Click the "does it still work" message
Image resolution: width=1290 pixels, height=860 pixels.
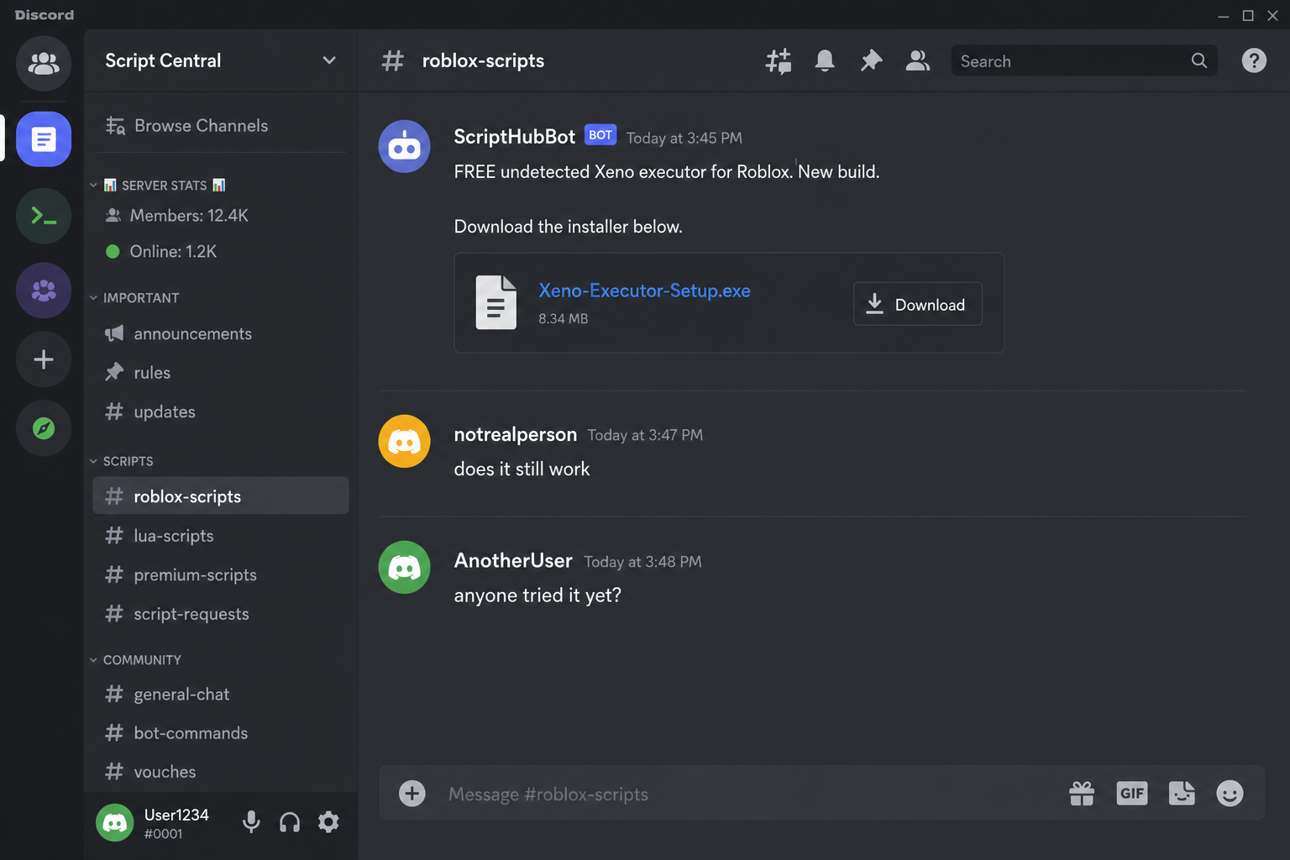[522, 469]
